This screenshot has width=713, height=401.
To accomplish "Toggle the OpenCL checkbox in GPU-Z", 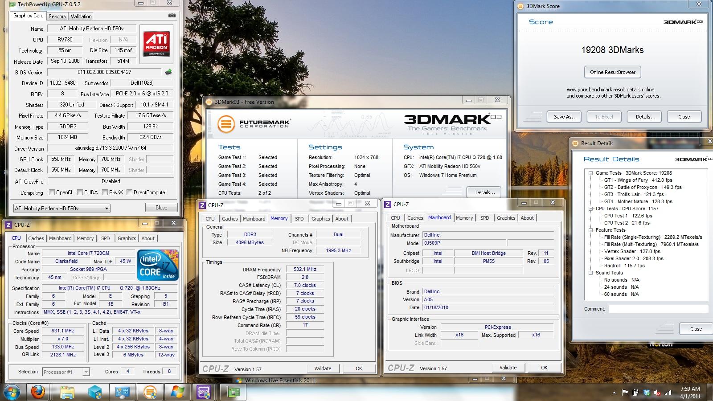I will click(x=52, y=192).
